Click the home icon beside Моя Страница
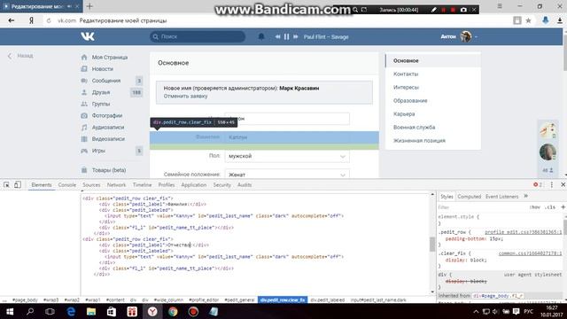 click(x=84, y=57)
